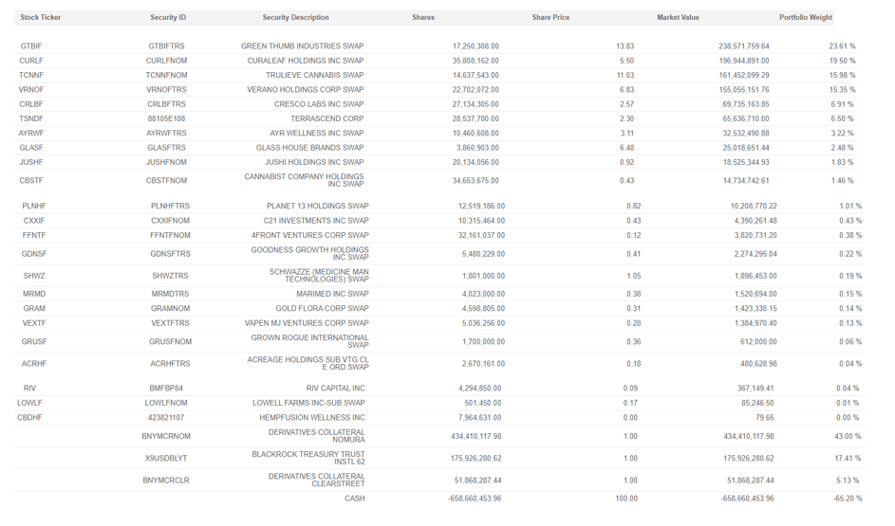
Task: Click CURALEAF HOLDINGS INC SWAP description
Action: (306, 61)
